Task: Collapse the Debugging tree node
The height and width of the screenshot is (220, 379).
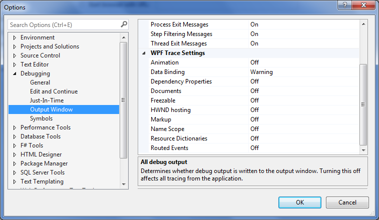Action: pos(15,73)
